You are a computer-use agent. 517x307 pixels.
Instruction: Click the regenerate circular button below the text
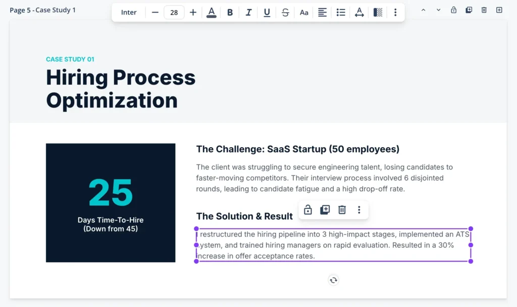(333, 280)
